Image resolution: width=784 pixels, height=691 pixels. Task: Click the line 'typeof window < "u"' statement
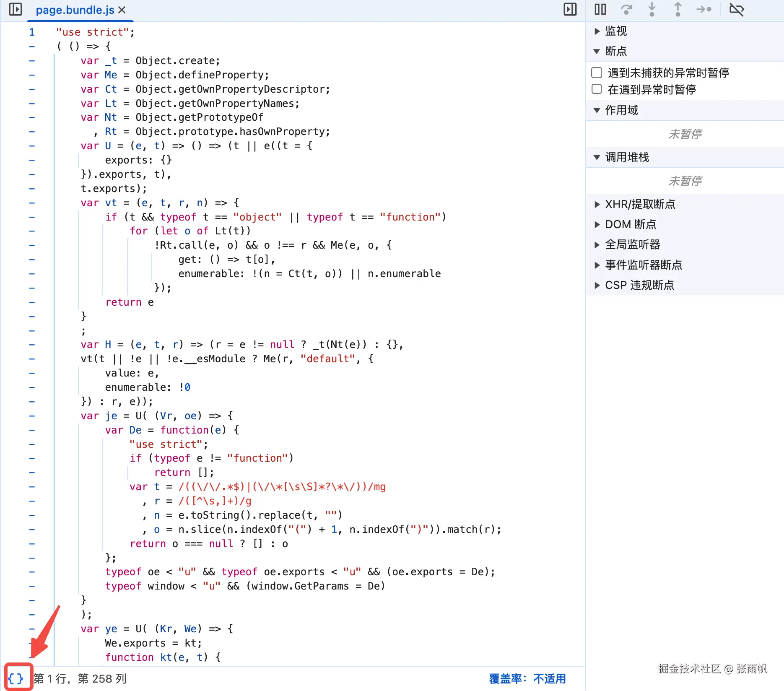(x=245, y=586)
